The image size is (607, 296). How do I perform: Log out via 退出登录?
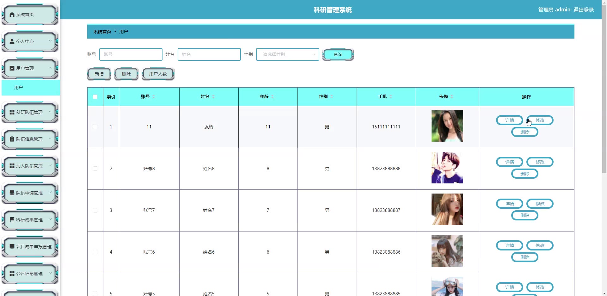584,10
